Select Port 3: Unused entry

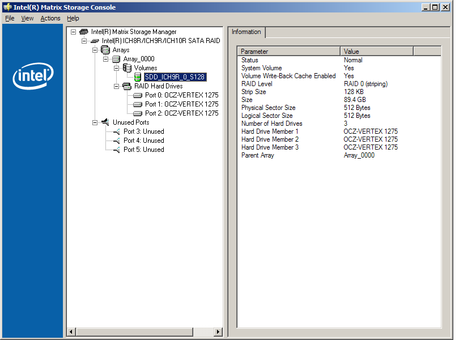143,131
